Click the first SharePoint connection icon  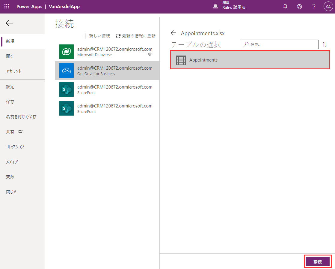point(67,89)
